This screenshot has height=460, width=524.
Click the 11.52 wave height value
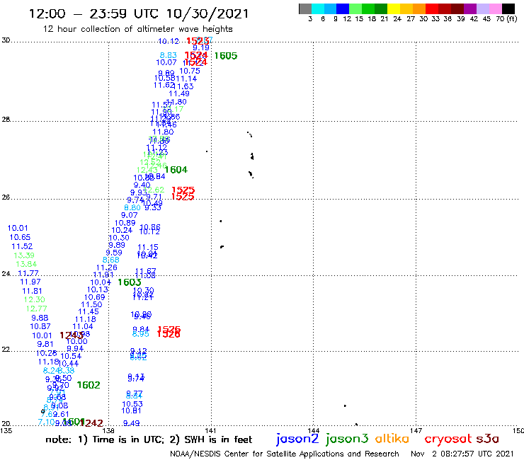tap(22, 246)
